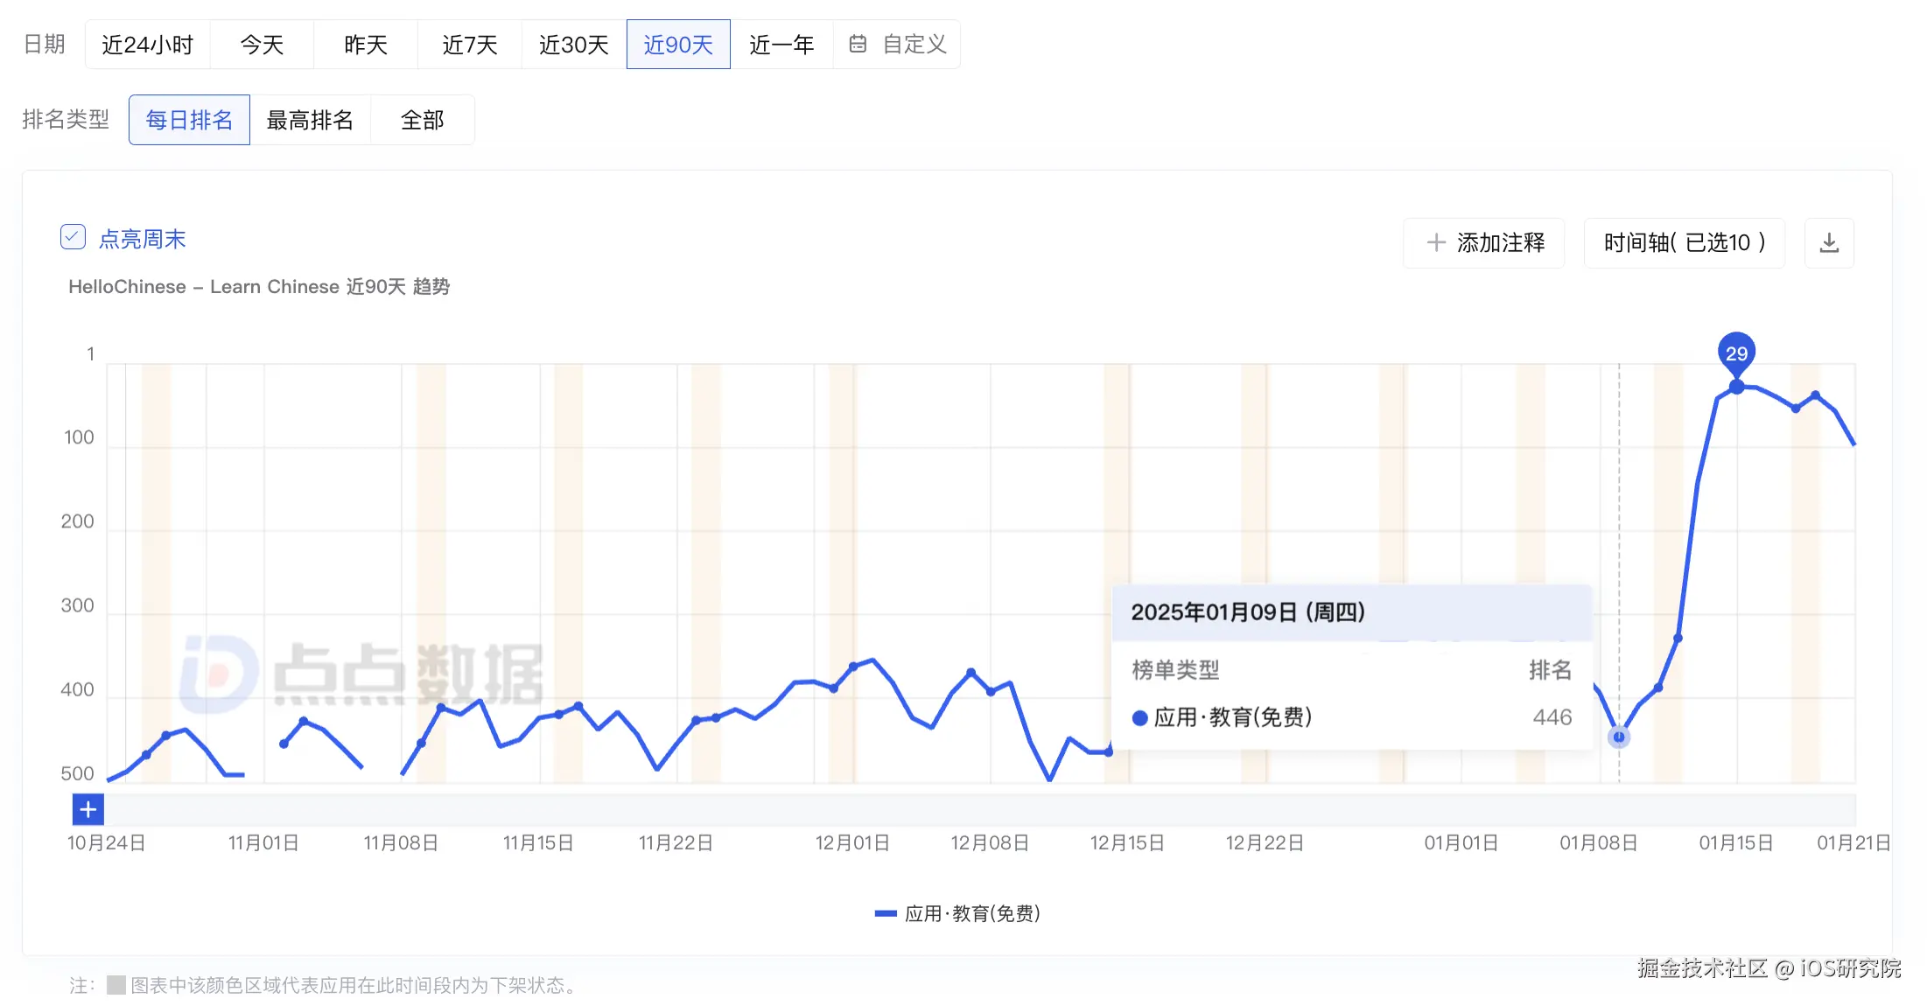
Task: Click the 添加注释 button
Action: (x=1484, y=243)
